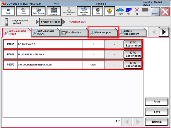Click the 1t status of P2813
171x128 pixels.
(93, 44)
